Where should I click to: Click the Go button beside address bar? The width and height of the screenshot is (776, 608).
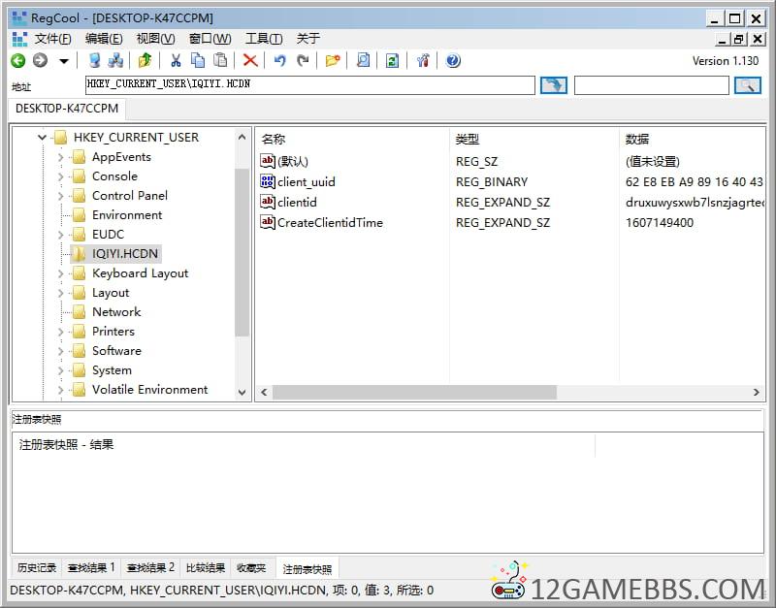(553, 85)
